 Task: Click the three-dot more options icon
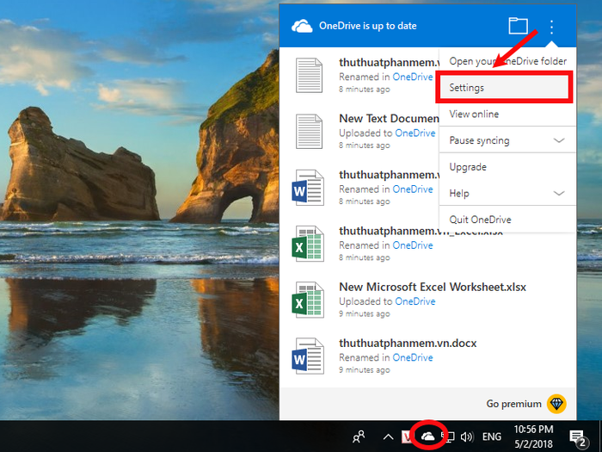point(551,27)
